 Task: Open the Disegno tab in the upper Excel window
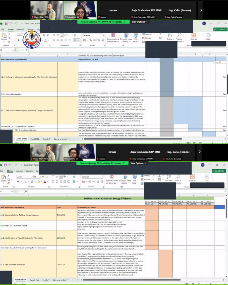click(x=30, y=29)
